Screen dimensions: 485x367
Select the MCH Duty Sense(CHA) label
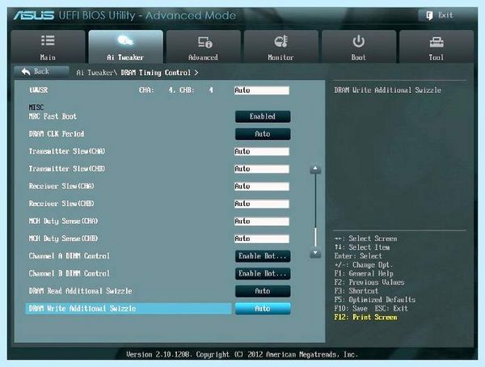pyautogui.click(x=63, y=221)
